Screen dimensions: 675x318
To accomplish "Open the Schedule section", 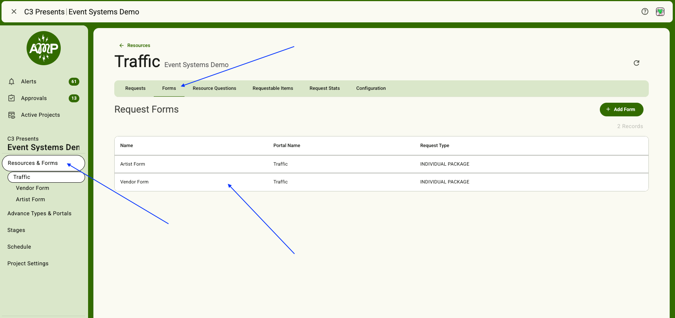I will [x=19, y=247].
